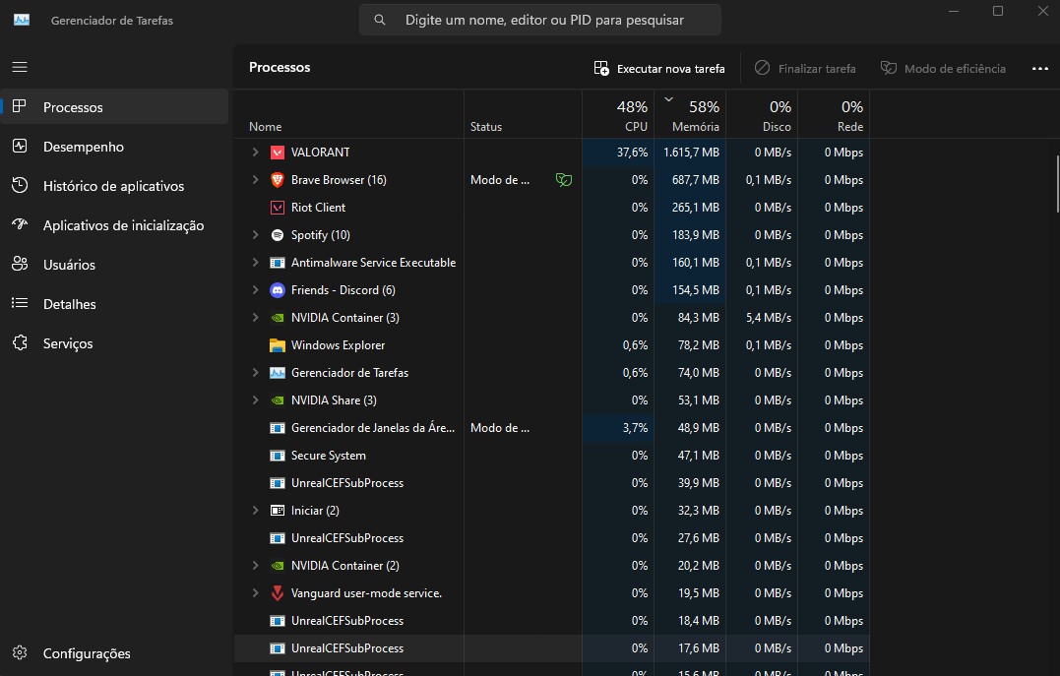
Task: Sort by the Nome column header
Action: pyautogui.click(x=348, y=115)
